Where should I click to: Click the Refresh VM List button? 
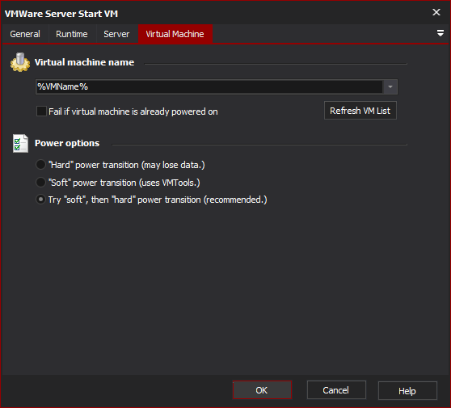pos(360,111)
